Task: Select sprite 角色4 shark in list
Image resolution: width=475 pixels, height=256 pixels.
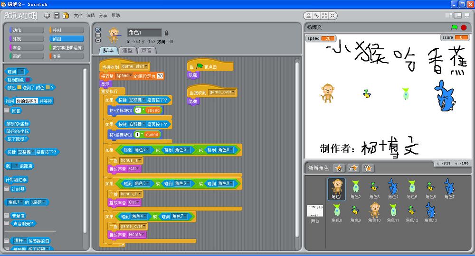Action: 393,189
